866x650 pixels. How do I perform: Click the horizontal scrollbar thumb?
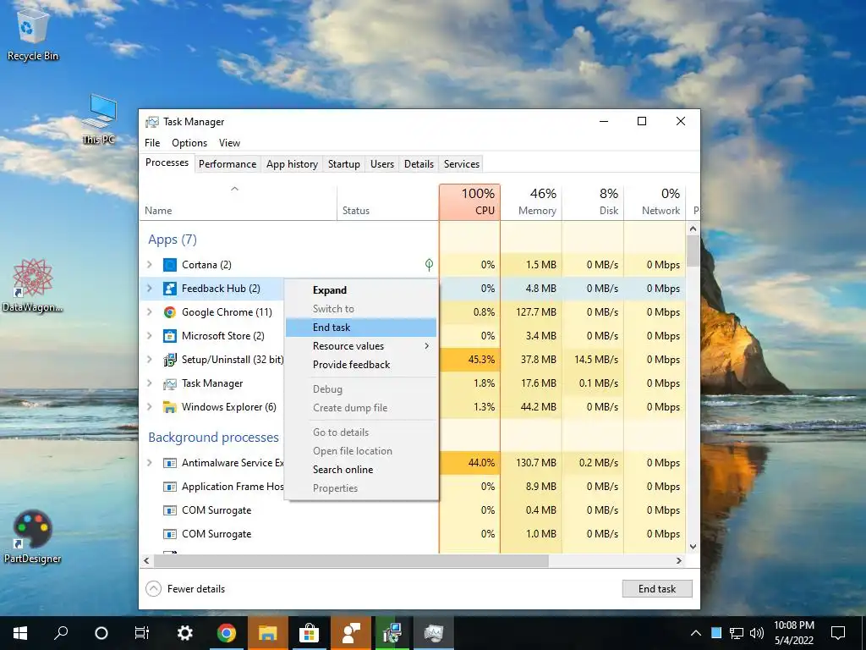351,561
